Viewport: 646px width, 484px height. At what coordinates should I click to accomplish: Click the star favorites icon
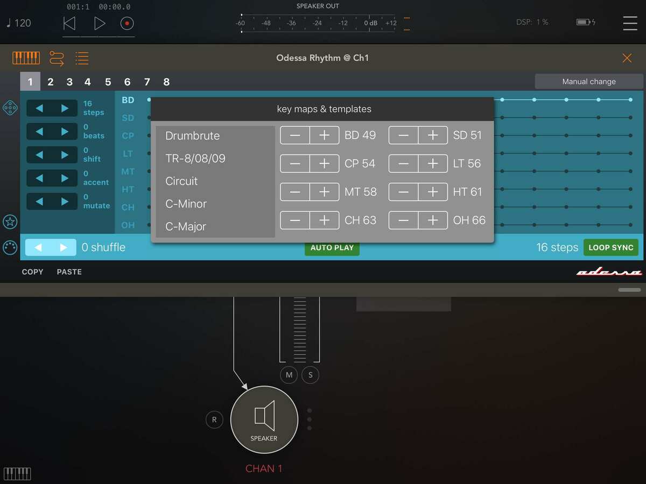point(10,222)
